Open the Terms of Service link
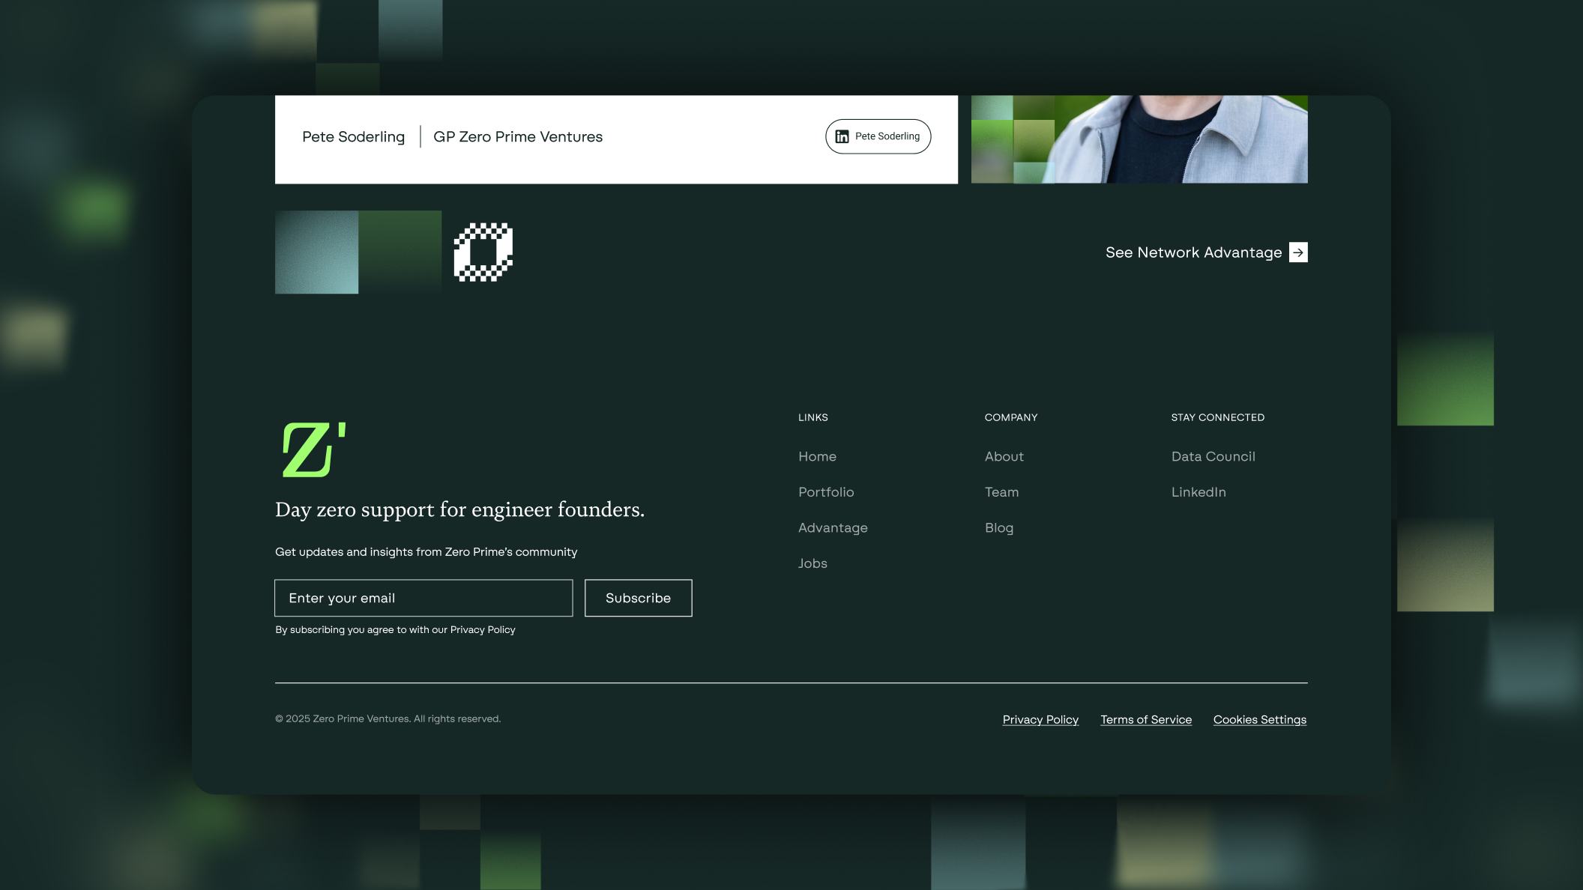Viewport: 1583px width, 890px height. pyautogui.click(x=1145, y=719)
